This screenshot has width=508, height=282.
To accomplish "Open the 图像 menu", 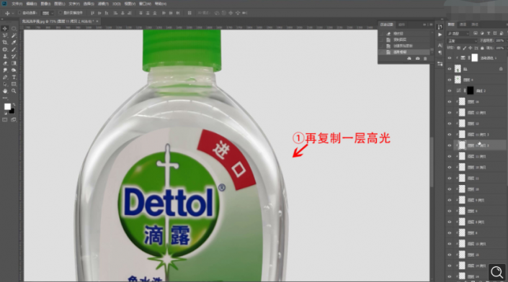I will tap(45, 4).
